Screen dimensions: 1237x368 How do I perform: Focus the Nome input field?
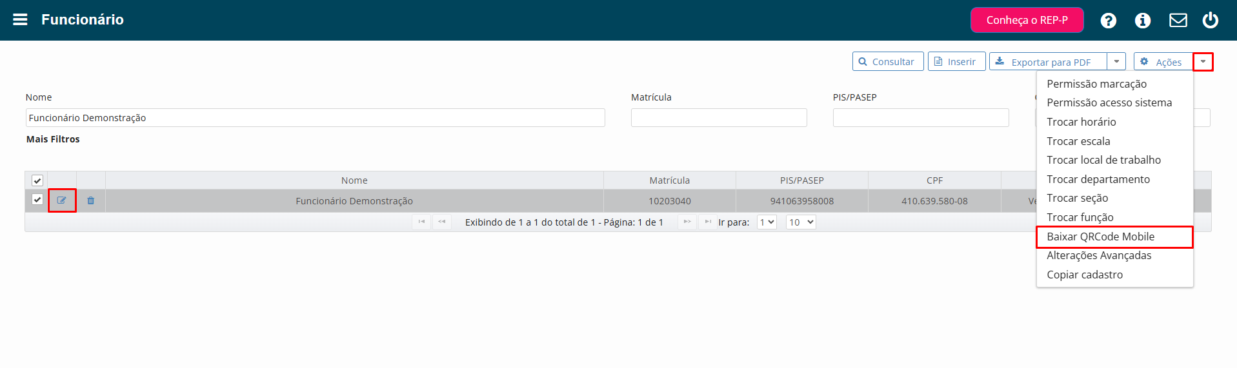[x=316, y=117]
